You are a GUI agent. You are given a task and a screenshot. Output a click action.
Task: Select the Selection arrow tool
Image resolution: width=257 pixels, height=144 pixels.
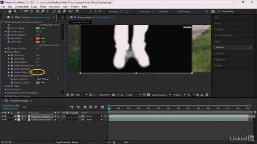tap(4, 11)
